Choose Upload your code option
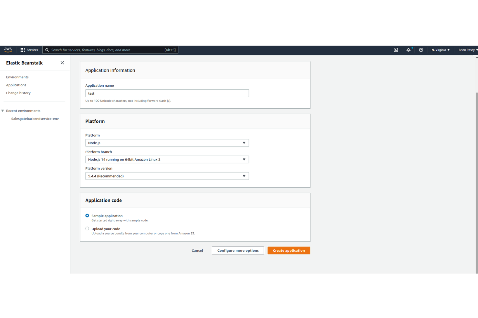 point(87,228)
